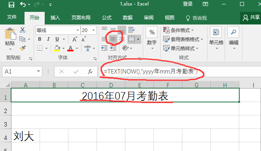Click the Orientation text angle icon
The height and width of the screenshot is (151, 261).
(x=125, y=48)
